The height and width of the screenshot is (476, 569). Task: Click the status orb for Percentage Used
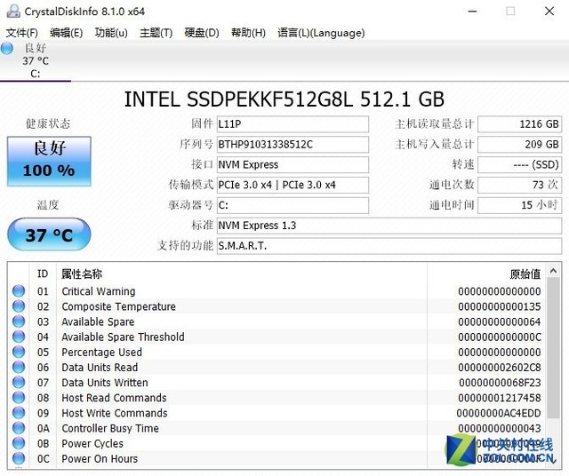point(19,352)
